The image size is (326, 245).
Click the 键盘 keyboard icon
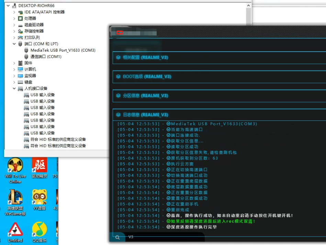pyautogui.click(x=20, y=82)
